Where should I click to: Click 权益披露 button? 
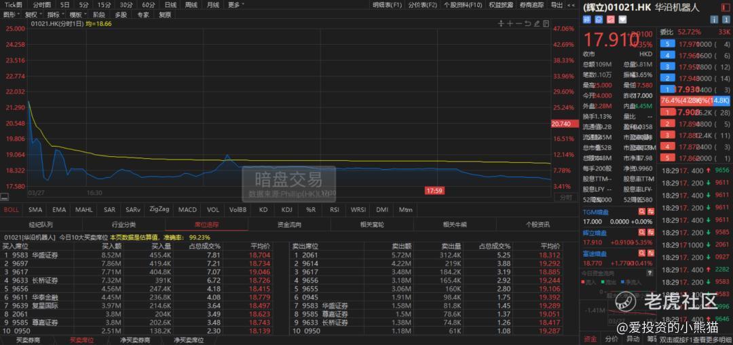[x=501, y=5]
